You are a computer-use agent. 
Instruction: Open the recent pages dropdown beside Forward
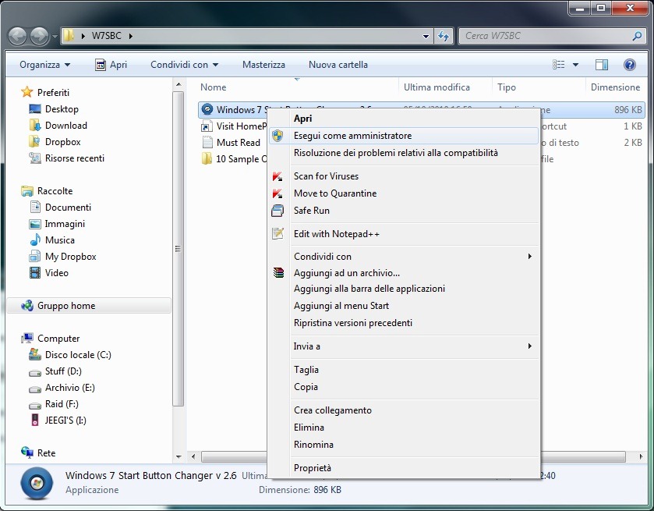(x=55, y=37)
